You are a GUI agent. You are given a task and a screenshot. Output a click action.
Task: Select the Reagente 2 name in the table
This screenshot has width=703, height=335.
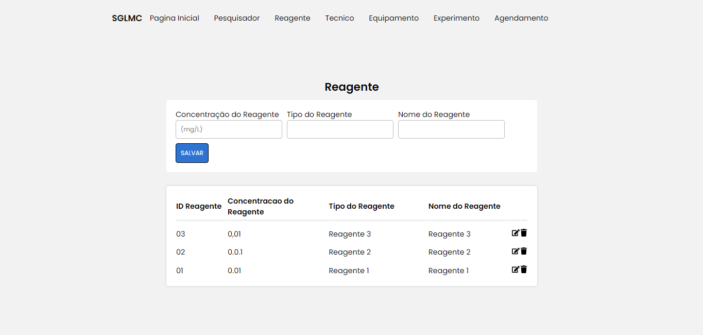(x=449, y=252)
